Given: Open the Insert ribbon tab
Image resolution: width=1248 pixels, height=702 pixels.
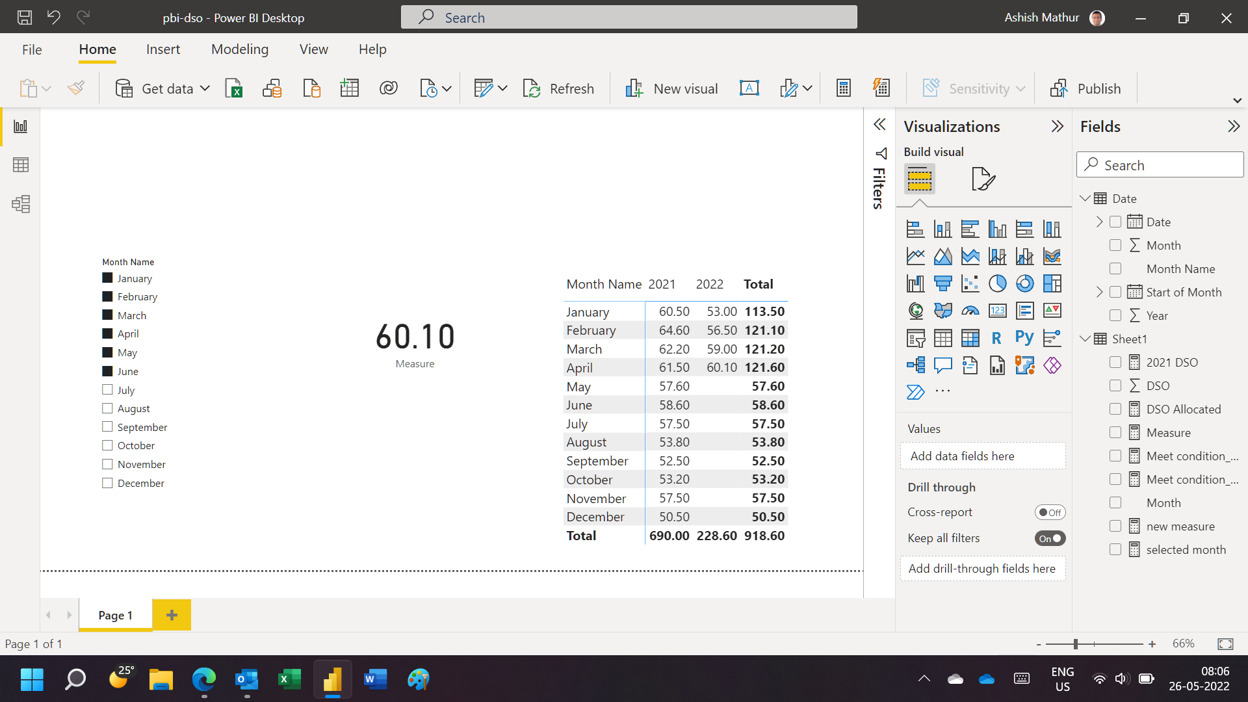Looking at the screenshot, I should pos(163,49).
